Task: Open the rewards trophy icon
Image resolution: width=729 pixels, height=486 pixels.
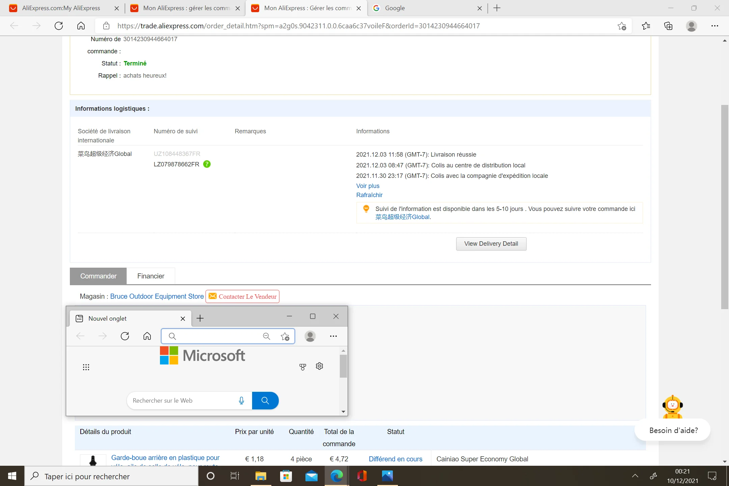Action: click(303, 367)
